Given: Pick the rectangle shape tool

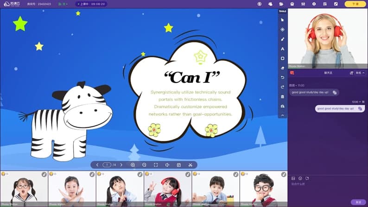Looking at the screenshot, I should tap(282, 58).
